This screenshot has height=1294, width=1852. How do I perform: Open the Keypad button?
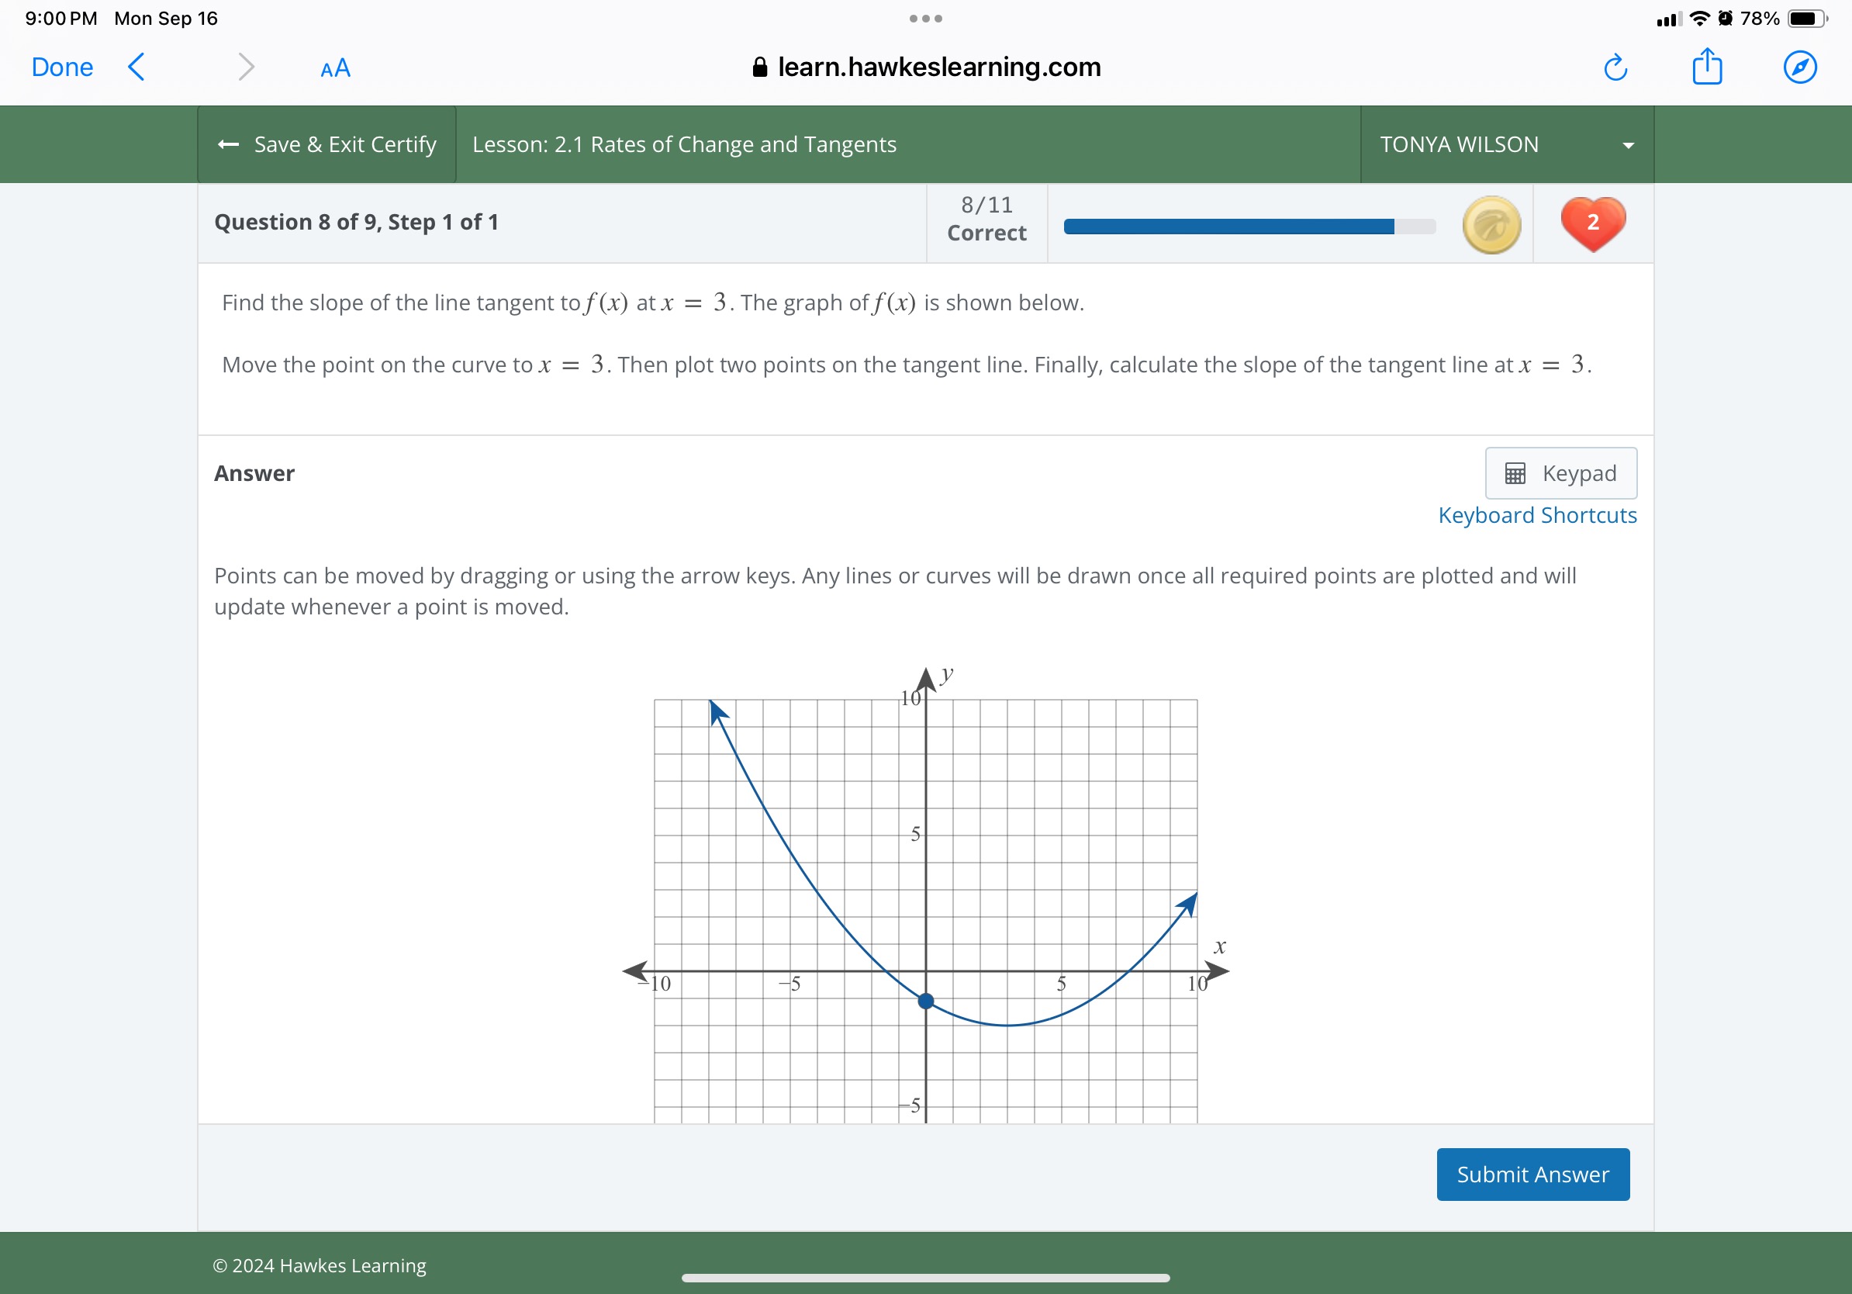click(x=1561, y=472)
